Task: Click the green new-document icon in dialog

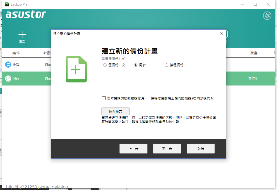Action: [x=76, y=69]
